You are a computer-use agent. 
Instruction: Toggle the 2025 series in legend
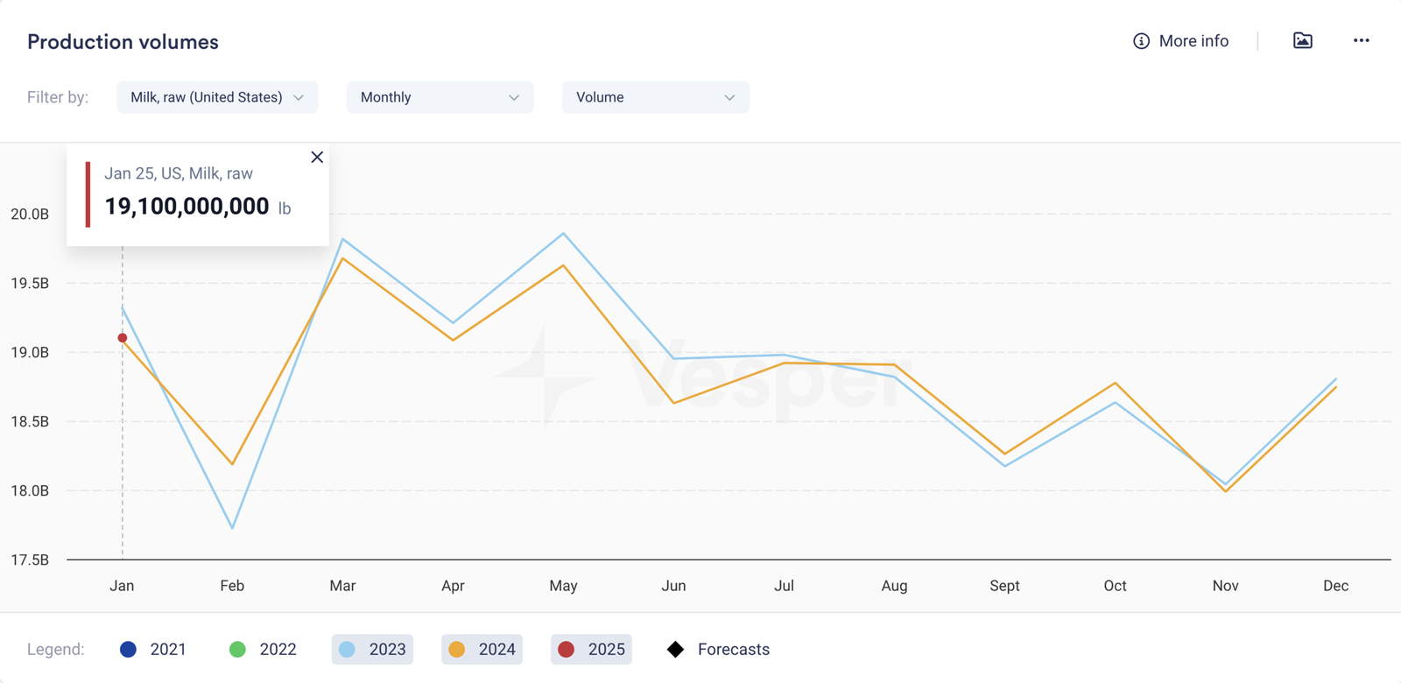click(591, 650)
